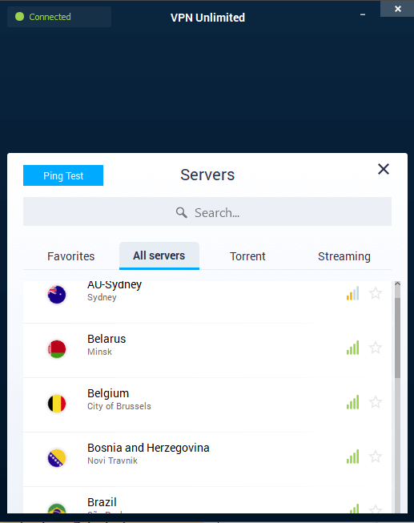The image size is (414, 523).
Task: Minimize the VPN Unlimited window
Action: 363,14
